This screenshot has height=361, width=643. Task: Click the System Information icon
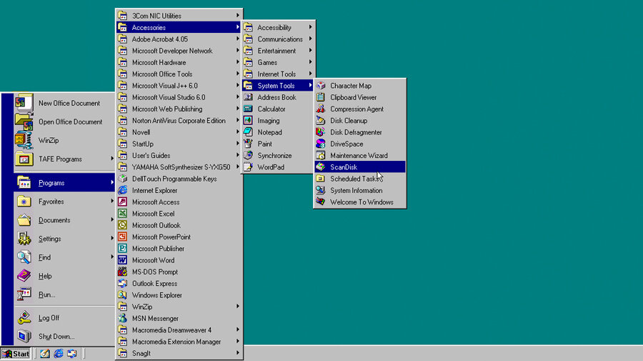coord(321,190)
